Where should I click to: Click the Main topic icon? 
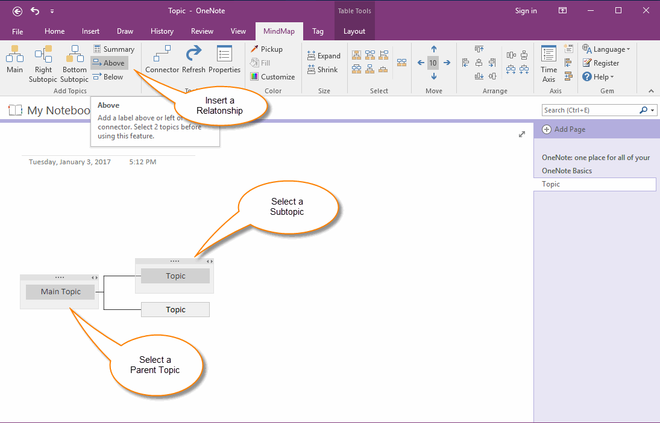coord(14,60)
